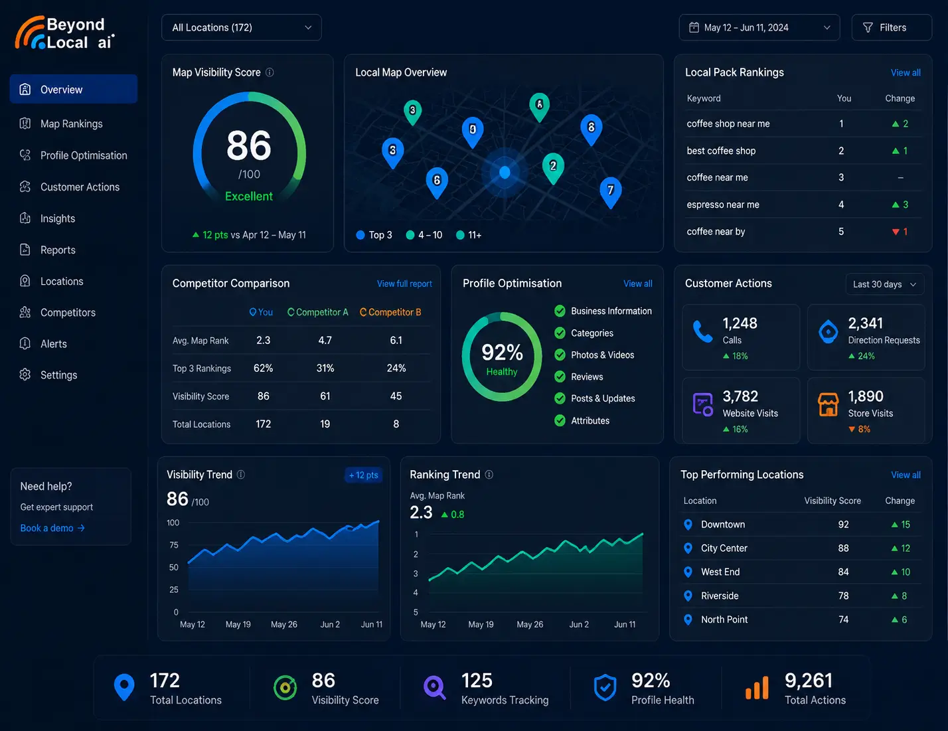Click the Total Actions bar chart icon

[x=757, y=688]
